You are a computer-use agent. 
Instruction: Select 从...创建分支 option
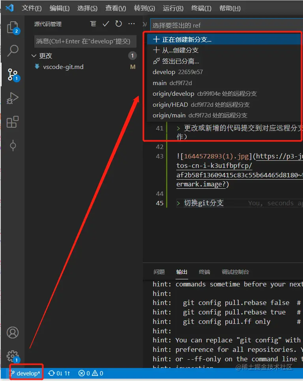pos(224,50)
